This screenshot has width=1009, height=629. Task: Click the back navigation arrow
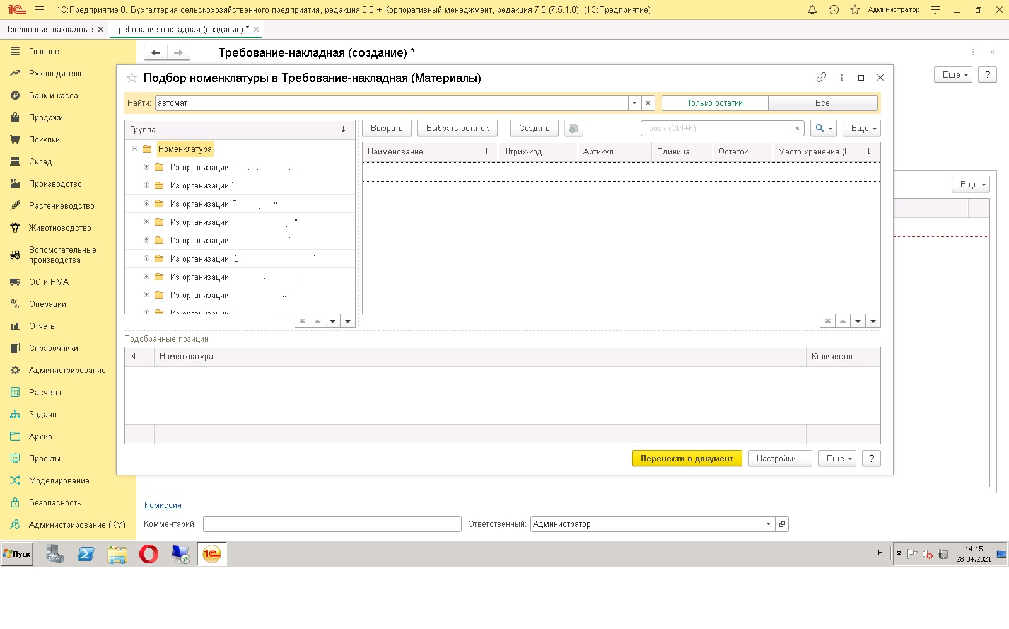(x=156, y=52)
